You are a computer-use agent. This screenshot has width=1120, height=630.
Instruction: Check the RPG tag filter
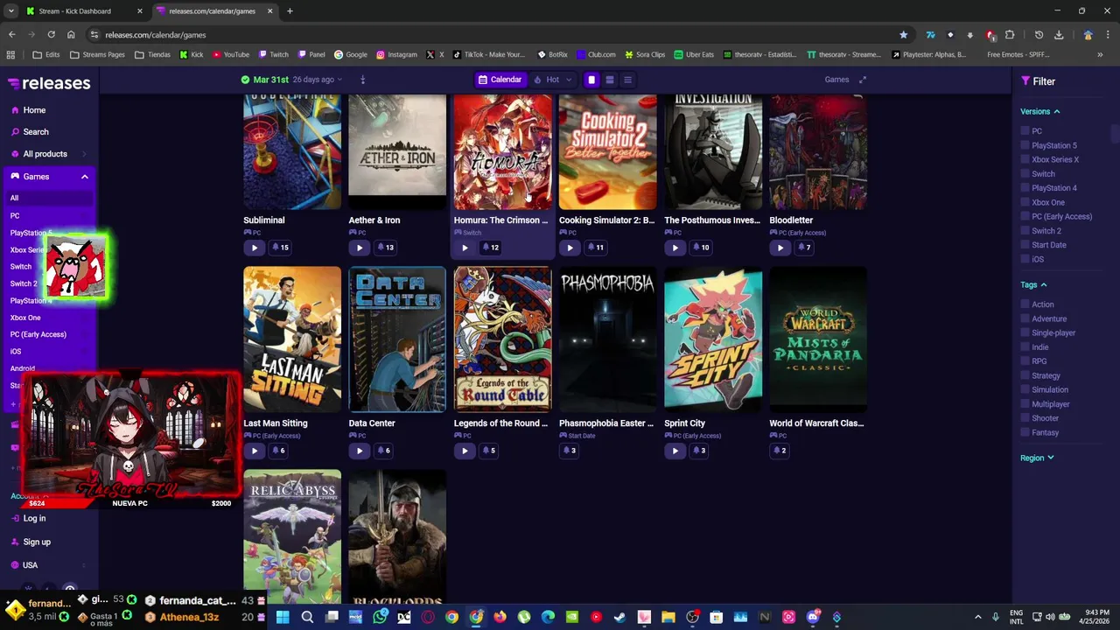pos(1025,361)
